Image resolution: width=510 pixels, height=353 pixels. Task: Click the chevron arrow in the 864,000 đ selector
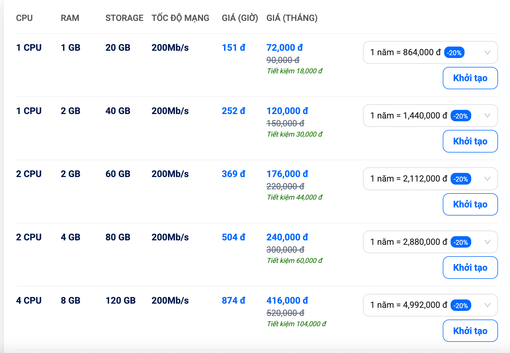click(487, 52)
